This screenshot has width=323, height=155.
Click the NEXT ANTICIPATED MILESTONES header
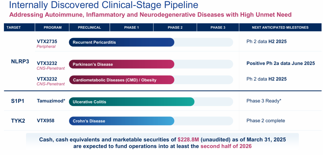tap(280, 27)
